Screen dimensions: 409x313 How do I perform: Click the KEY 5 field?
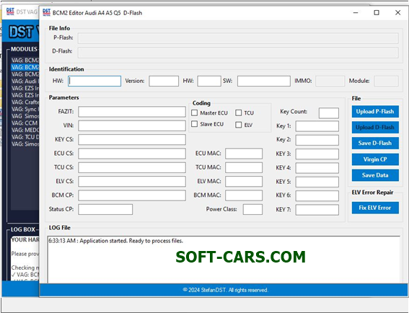(x=317, y=182)
